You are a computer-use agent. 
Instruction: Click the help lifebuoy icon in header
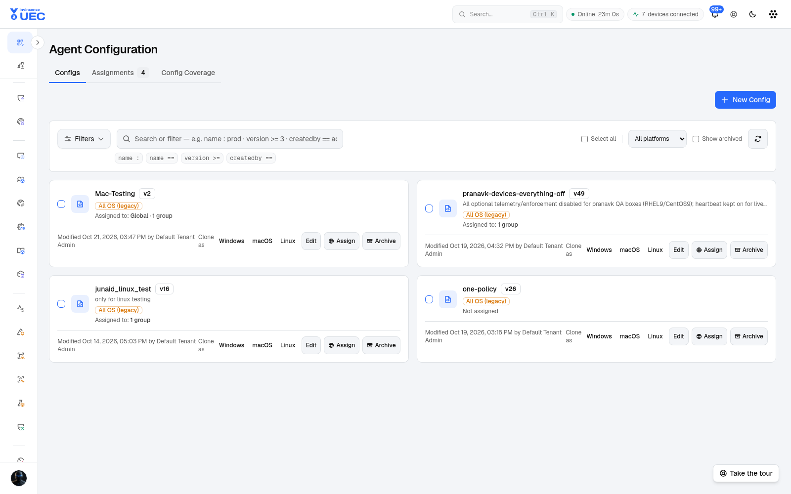(x=734, y=14)
